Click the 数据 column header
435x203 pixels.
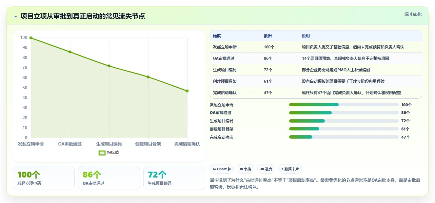tap(268, 36)
